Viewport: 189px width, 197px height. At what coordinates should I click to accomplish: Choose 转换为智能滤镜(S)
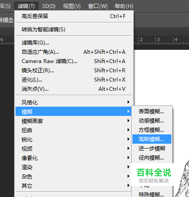point(74,30)
